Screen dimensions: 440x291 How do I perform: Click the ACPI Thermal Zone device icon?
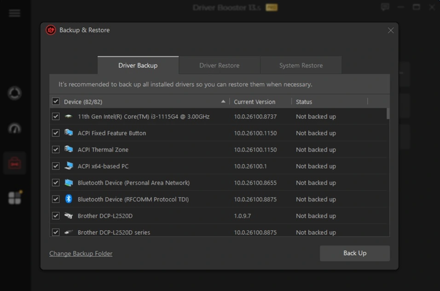pyautogui.click(x=69, y=149)
